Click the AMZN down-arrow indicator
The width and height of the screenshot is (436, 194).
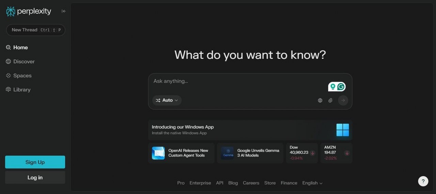(x=347, y=153)
